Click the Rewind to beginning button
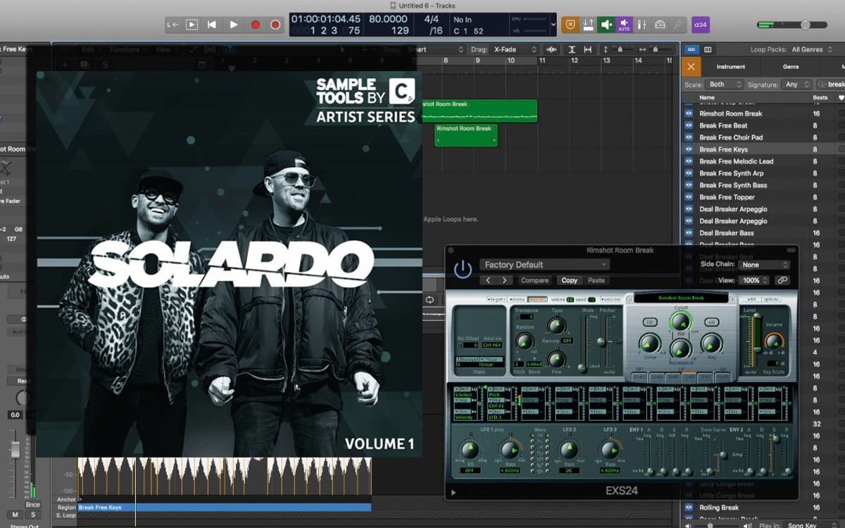 (x=212, y=25)
